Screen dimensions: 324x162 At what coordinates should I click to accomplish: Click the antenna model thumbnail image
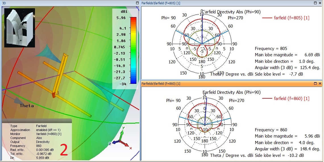pyautogui.click(x=19, y=28)
